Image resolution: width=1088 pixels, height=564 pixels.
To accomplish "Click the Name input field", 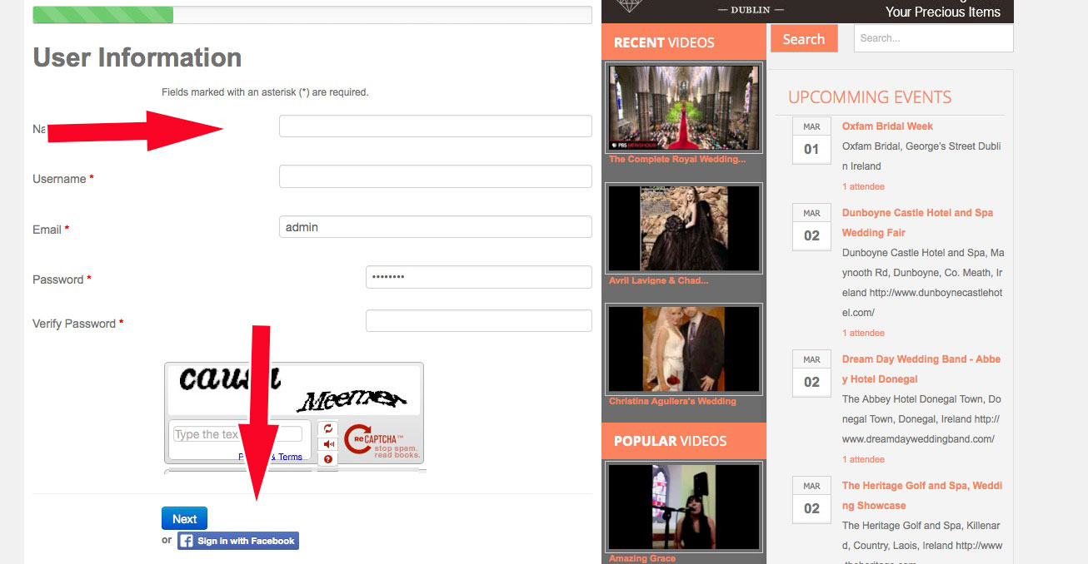I will point(435,126).
